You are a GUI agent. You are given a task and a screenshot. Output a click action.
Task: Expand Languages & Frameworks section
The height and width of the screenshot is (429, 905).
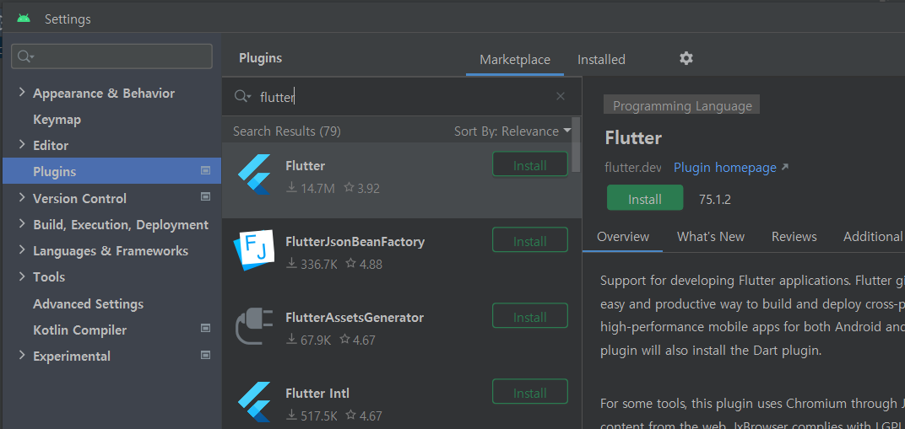(22, 250)
